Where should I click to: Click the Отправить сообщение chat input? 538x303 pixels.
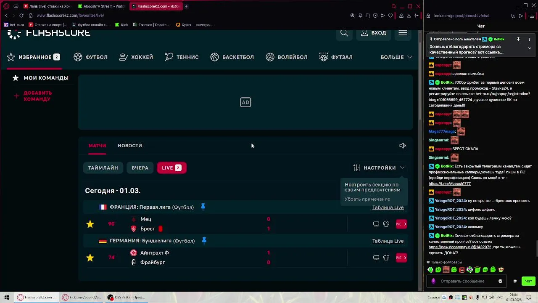[468, 281]
